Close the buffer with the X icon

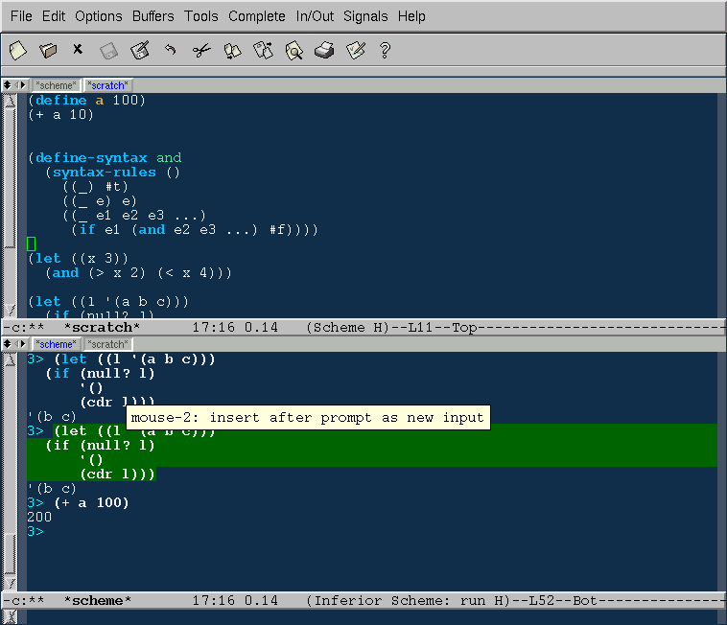(x=78, y=50)
